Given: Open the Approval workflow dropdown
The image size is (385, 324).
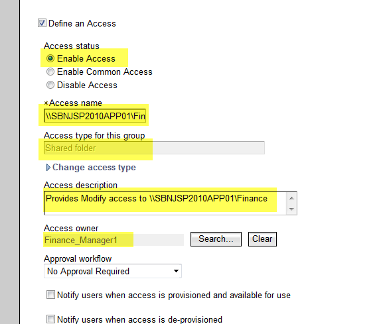Looking at the screenshot, I should [113, 271].
